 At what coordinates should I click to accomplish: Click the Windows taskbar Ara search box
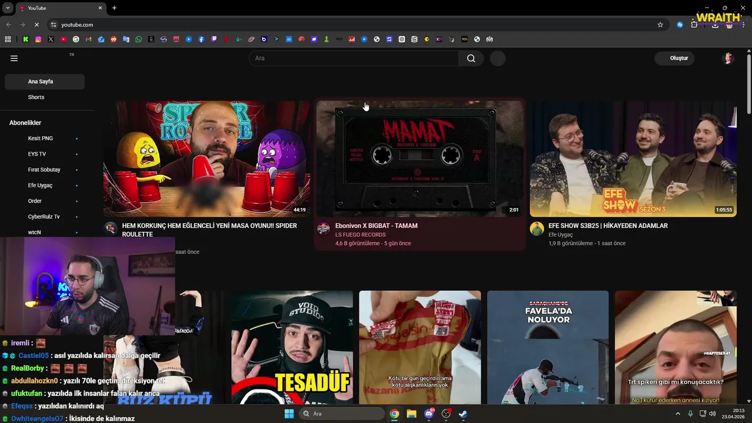point(342,414)
